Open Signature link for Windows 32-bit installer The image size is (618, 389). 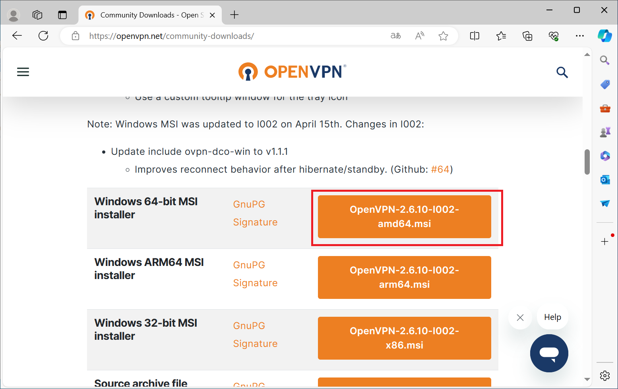[255, 344]
